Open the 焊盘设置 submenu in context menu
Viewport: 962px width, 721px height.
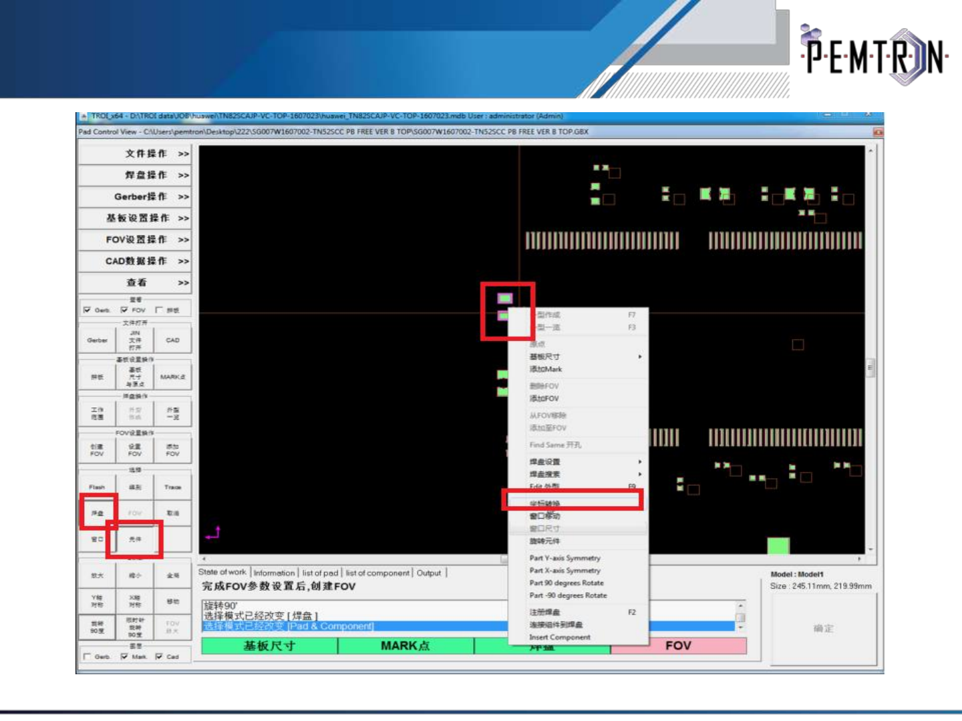(579, 462)
